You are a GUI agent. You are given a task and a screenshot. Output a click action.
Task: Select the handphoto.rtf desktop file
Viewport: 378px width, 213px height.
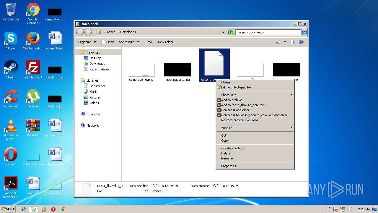tap(55, 128)
